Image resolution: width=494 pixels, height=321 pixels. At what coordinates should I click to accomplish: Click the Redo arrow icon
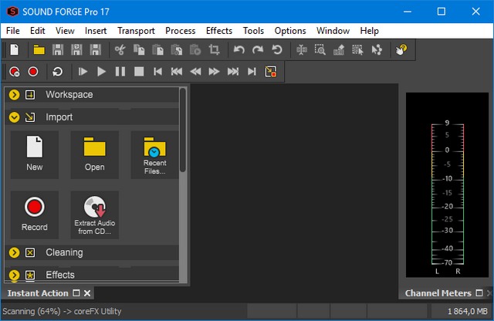(258, 50)
